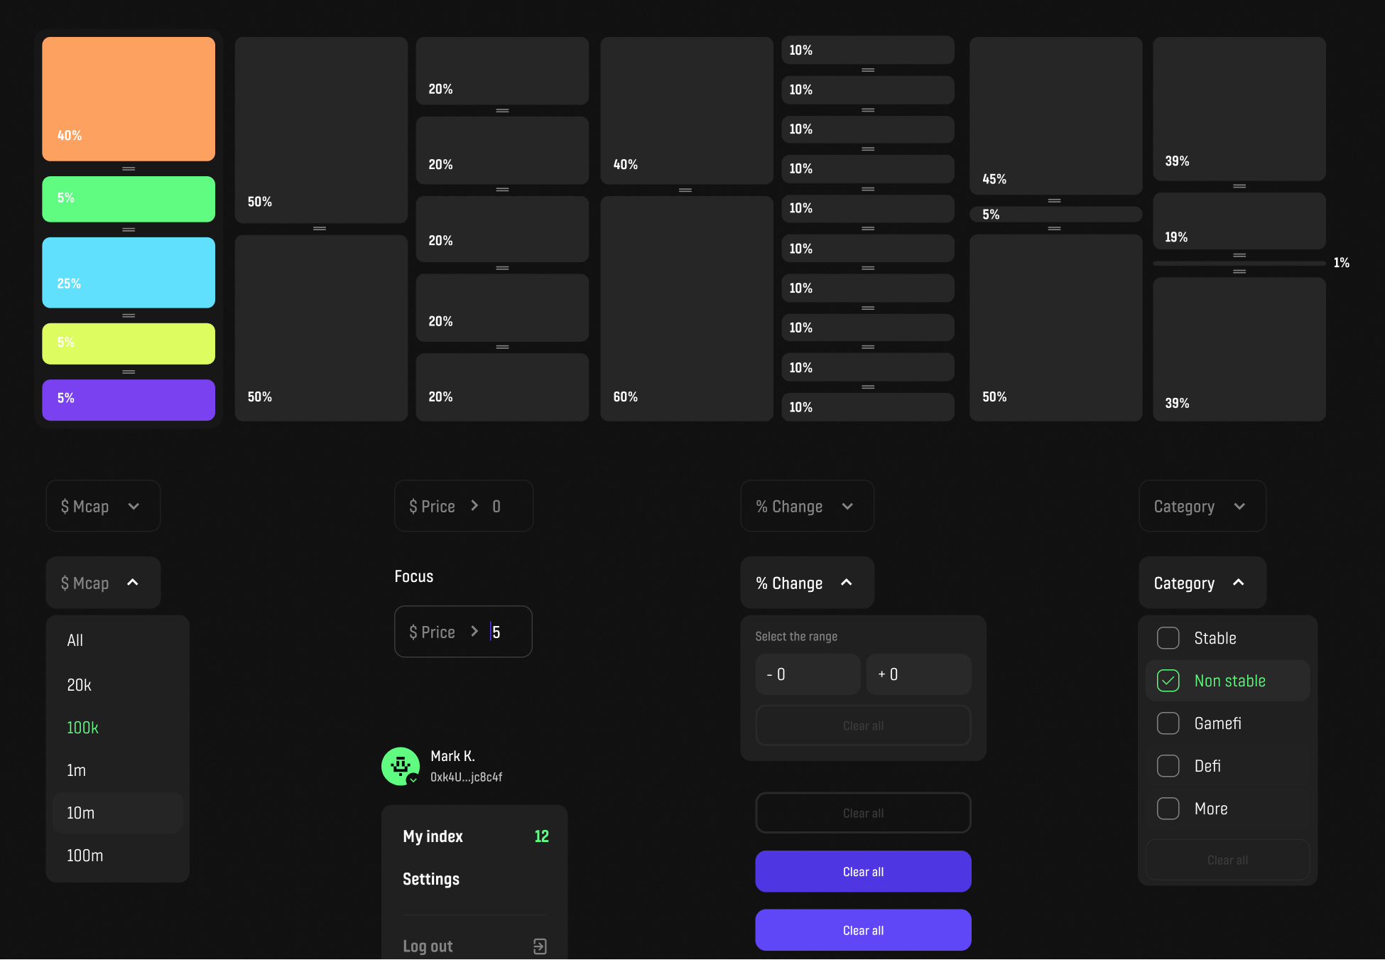Open the collapsed % Change dropdown
This screenshot has height=960, width=1385.
click(x=807, y=506)
